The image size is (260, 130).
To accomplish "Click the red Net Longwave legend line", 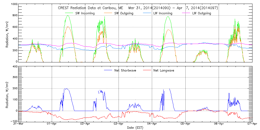I will point(147,70).
